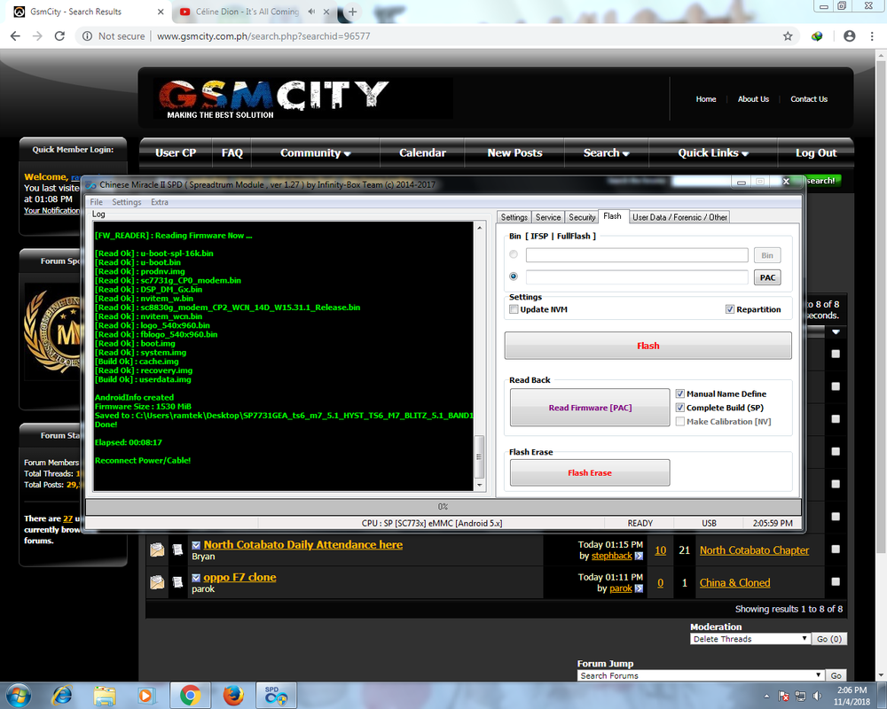Uncheck the Repartition checkbox
887x709 pixels.
pyautogui.click(x=730, y=309)
